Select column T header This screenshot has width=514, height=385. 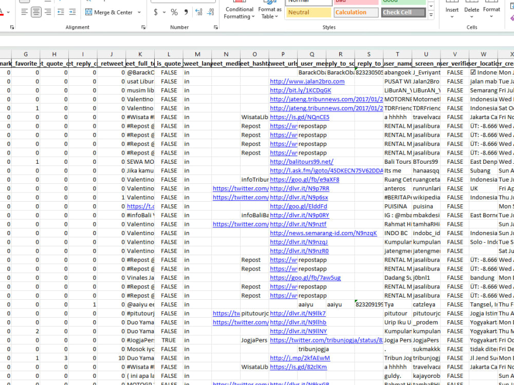pyautogui.click(x=397, y=54)
